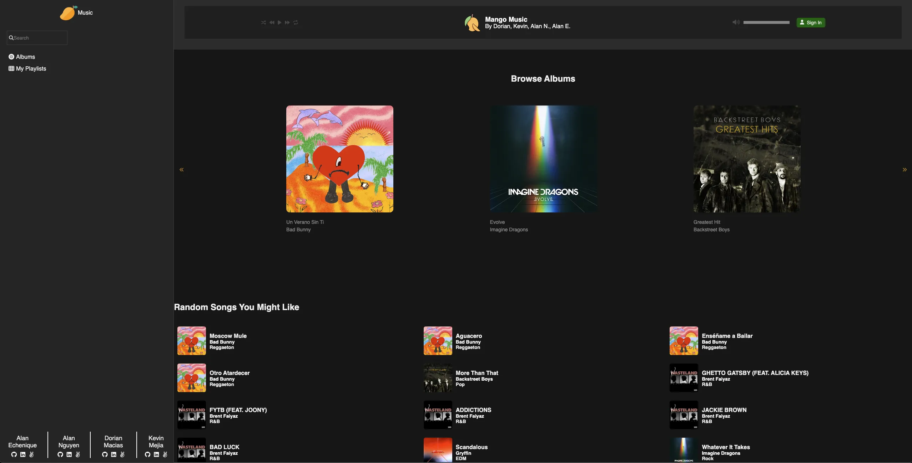912x463 pixels.
Task: Open the Evolve album by Imagine Dragons
Action: pyautogui.click(x=543, y=159)
